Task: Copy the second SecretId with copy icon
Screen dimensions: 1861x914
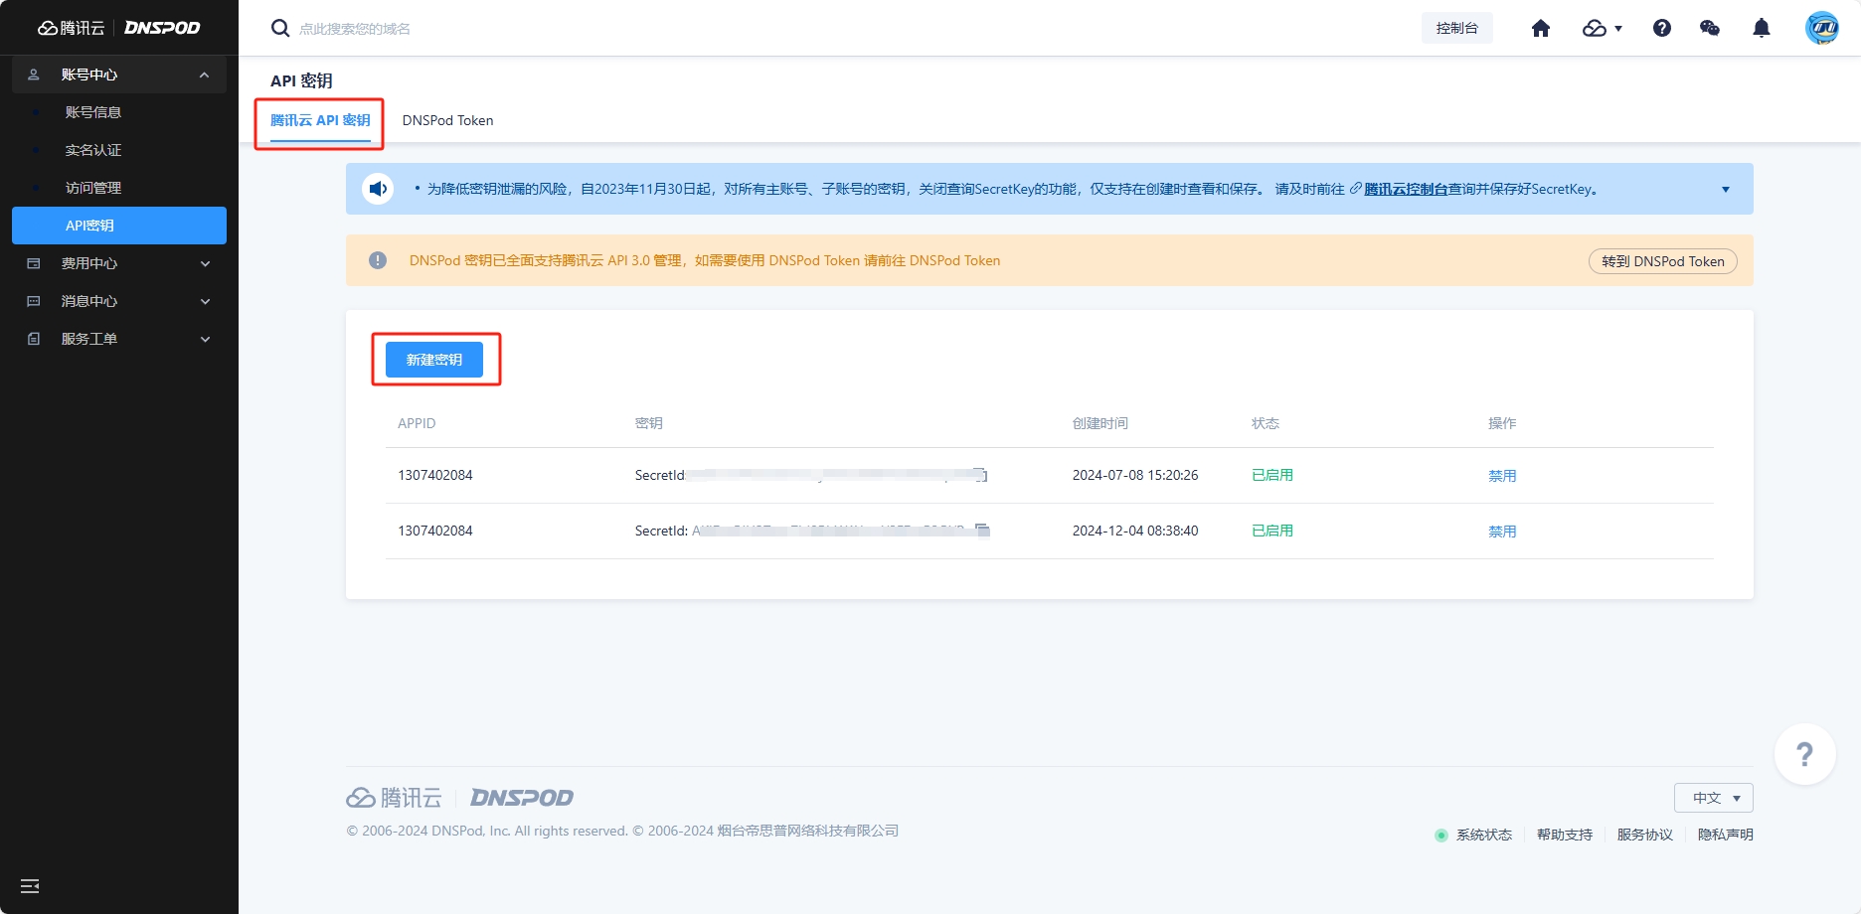Action: coord(982,531)
